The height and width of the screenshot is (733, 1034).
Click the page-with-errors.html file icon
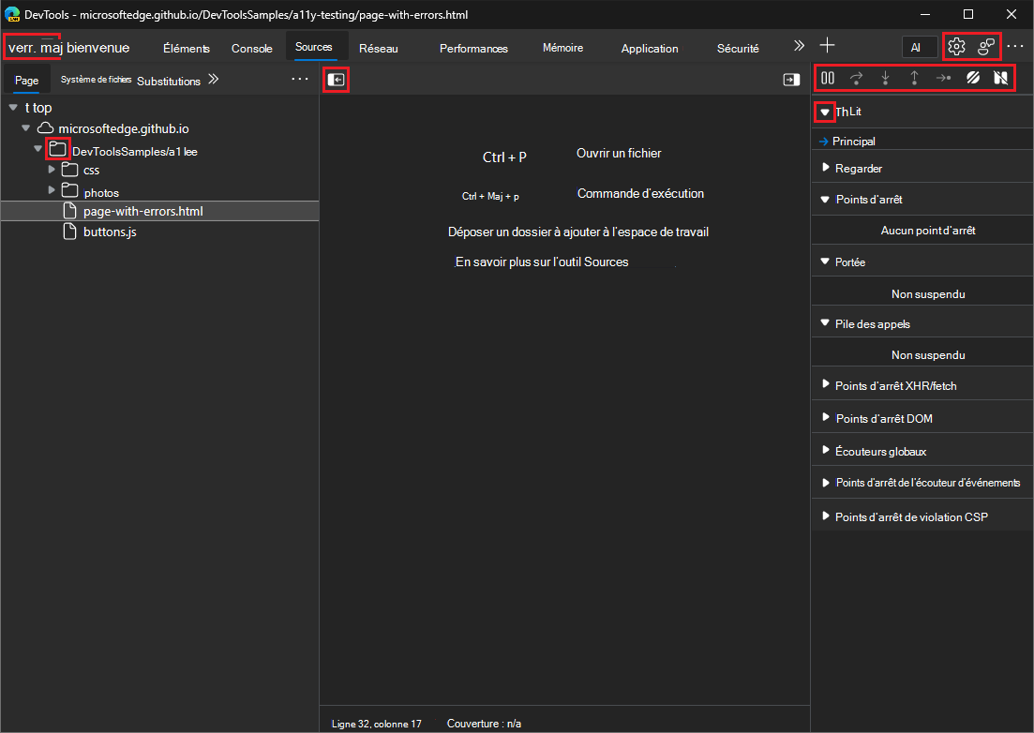69,211
